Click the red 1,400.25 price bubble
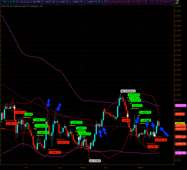Viewport: 187px width, 170px height. (63, 142)
